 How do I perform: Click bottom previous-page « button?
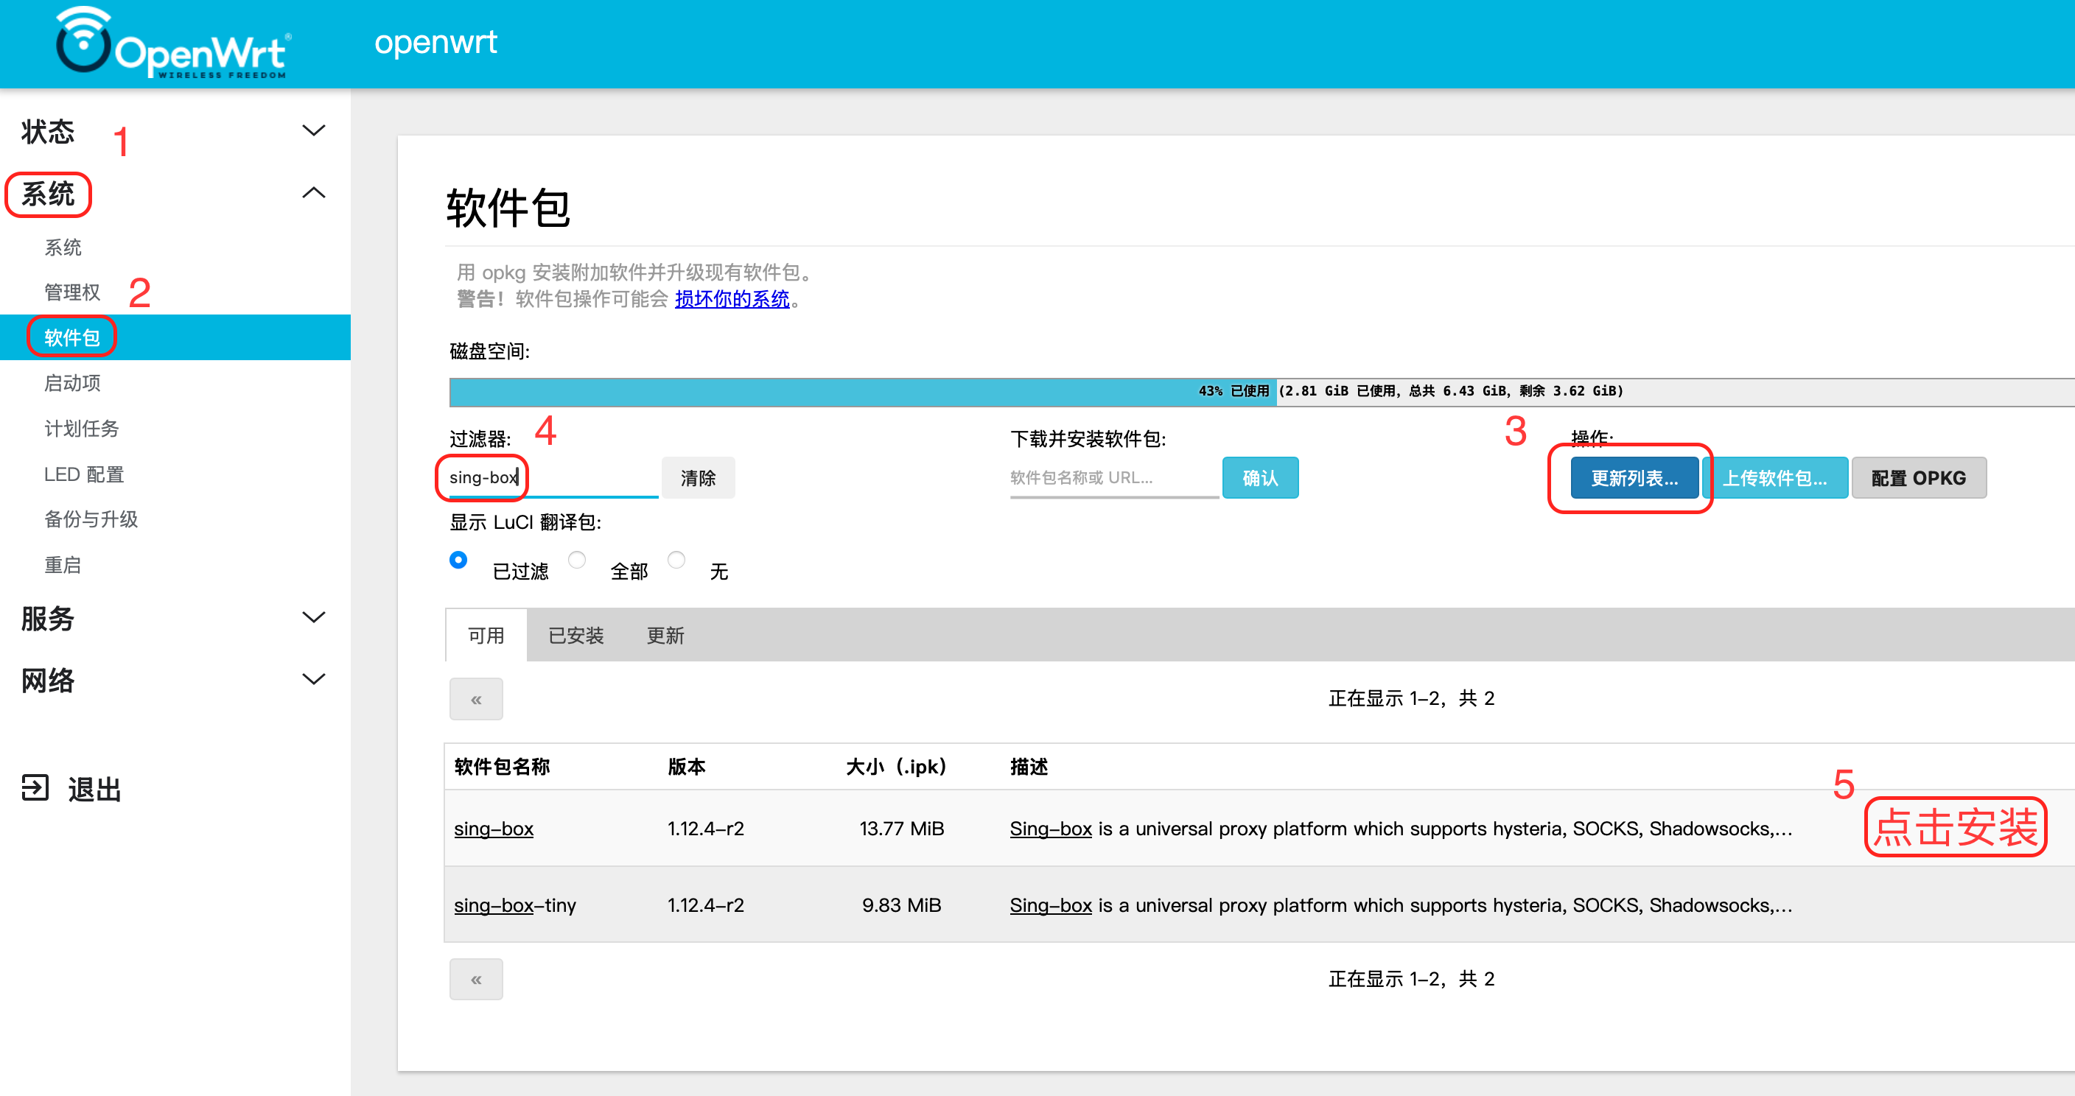coord(476,979)
